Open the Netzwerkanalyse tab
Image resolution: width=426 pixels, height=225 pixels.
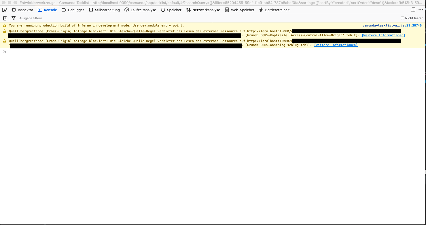[x=203, y=10]
